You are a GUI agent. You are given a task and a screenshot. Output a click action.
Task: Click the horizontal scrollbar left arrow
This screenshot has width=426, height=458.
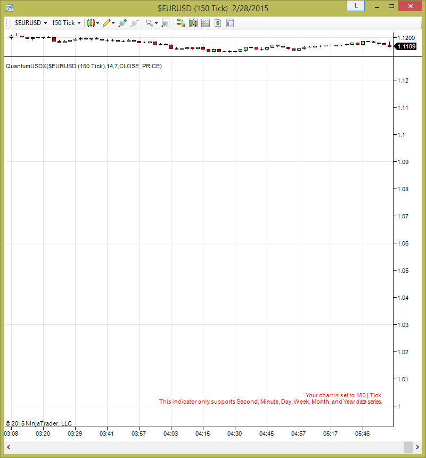click(9, 447)
